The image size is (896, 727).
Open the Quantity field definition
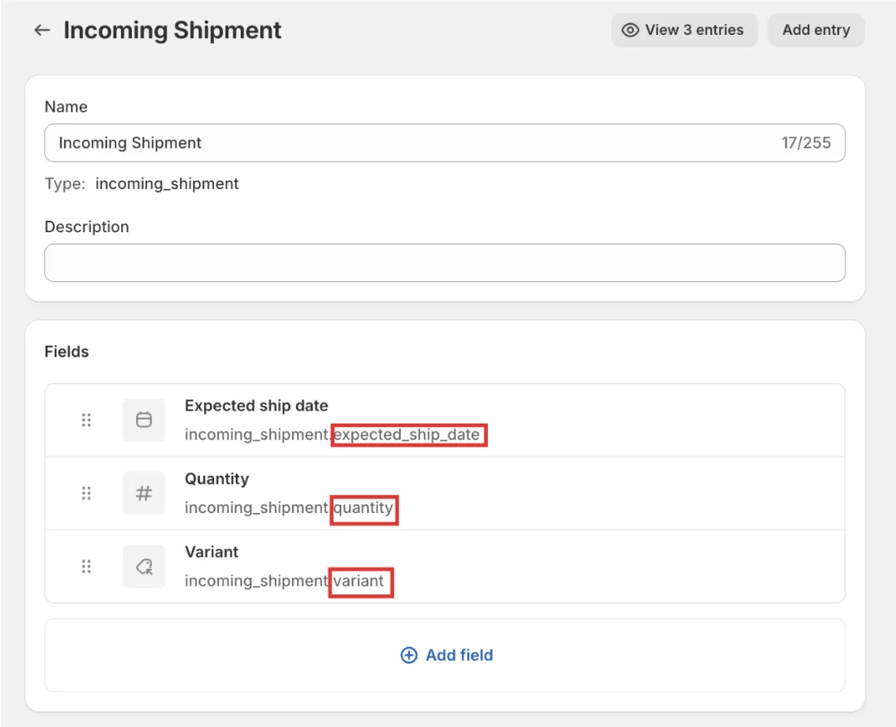tap(217, 478)
